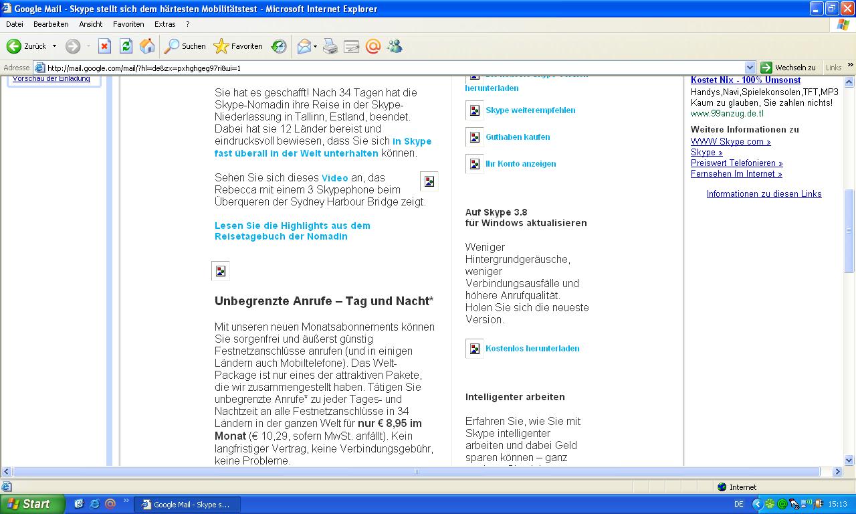Open the Bearbeiten menu
856x514 pixels.
pos(51,24)
